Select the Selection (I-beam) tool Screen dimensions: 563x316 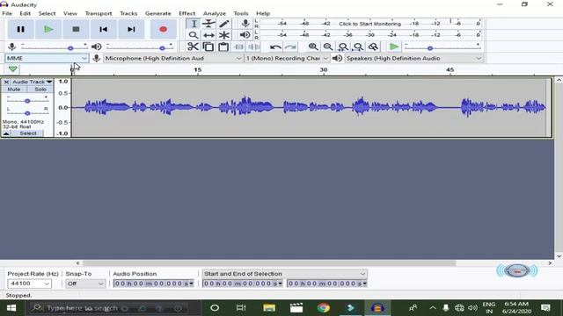(194, 24)
